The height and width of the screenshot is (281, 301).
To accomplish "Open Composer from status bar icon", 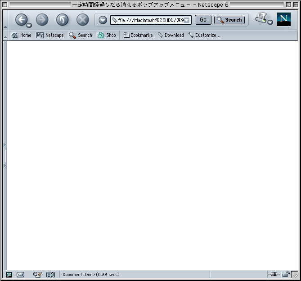I will tap(37, 275).
